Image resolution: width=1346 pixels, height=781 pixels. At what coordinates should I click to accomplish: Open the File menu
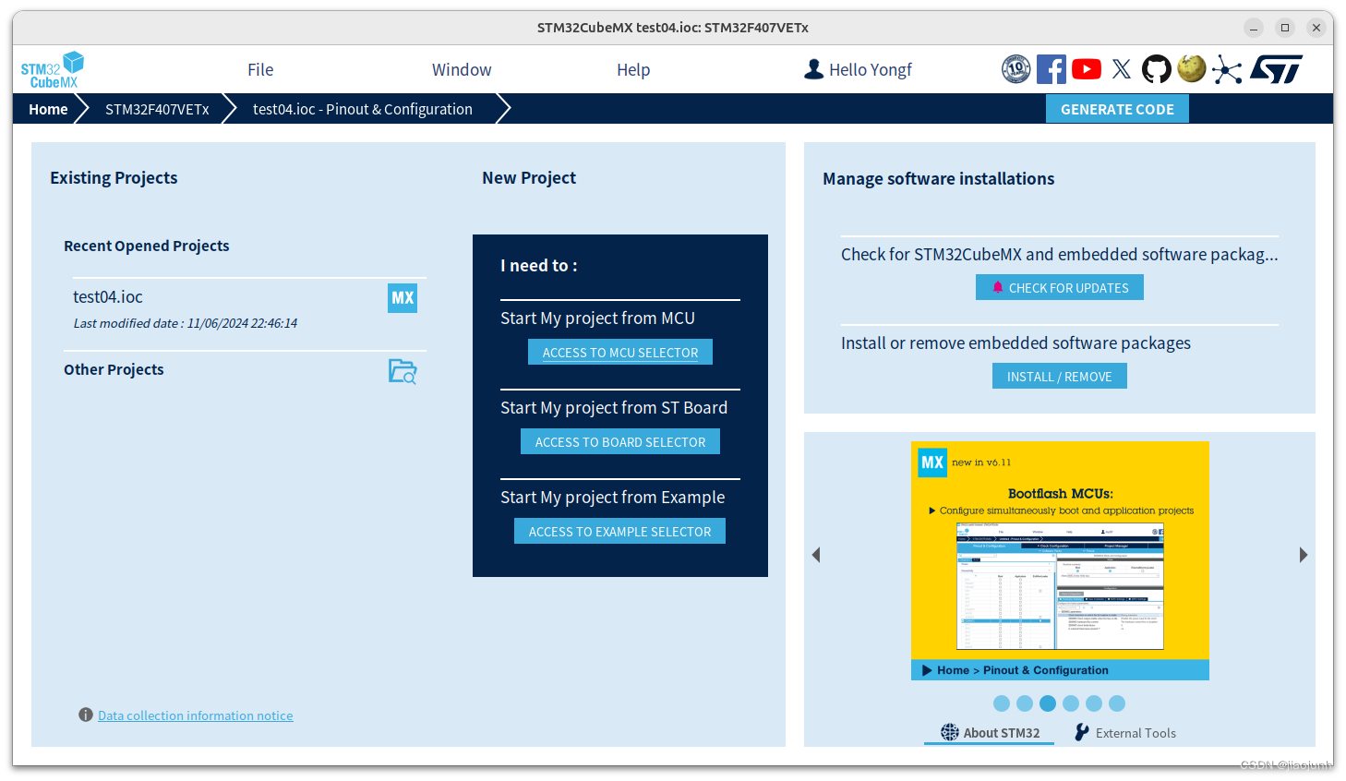(260, 69)
